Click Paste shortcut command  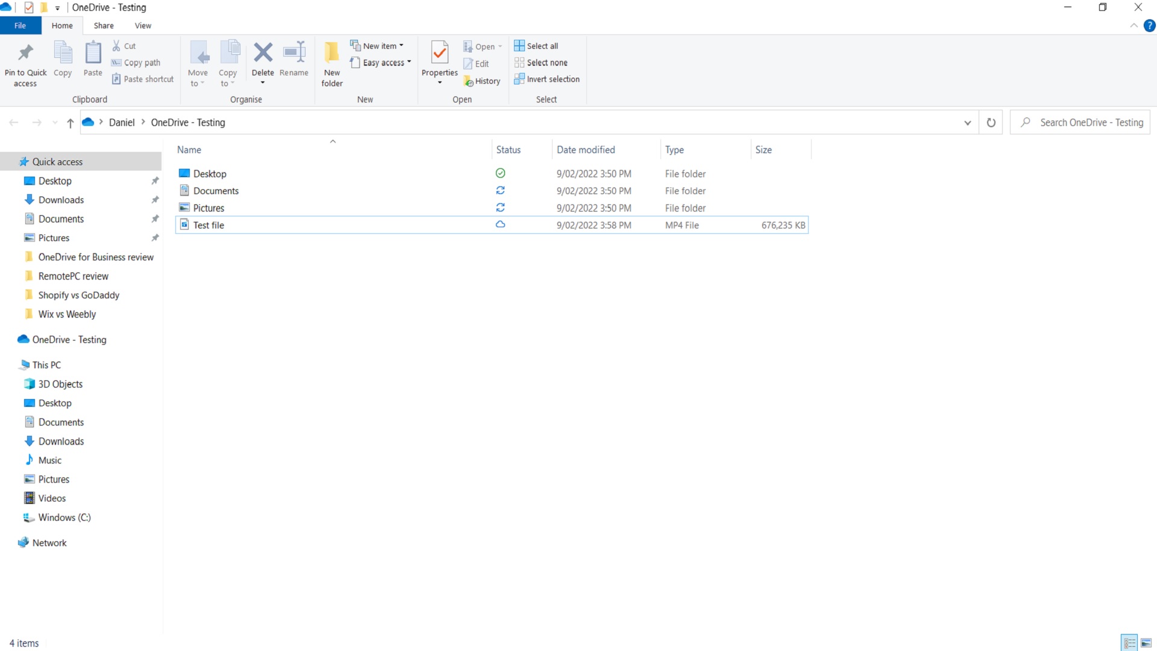143,79
